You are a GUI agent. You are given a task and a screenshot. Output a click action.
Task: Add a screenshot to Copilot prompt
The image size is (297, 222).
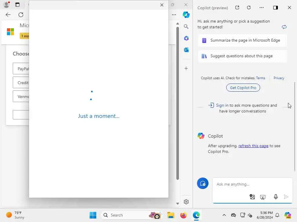pos(263,197)
